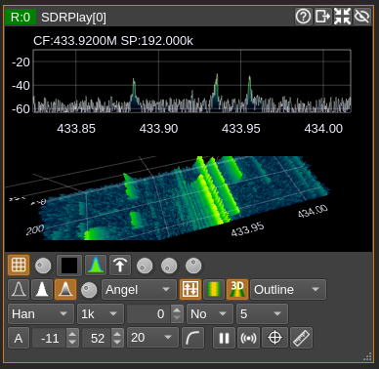The height and width of the screenshot is (369, 379).
Task: Click the -40 dB power axis label
Action: pyautogui.click(x=21, y=86)
